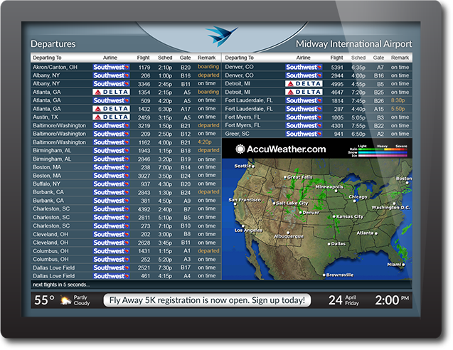Click Salt Lake City on the weather map
The image size is (453, 350).
point(290,203)
